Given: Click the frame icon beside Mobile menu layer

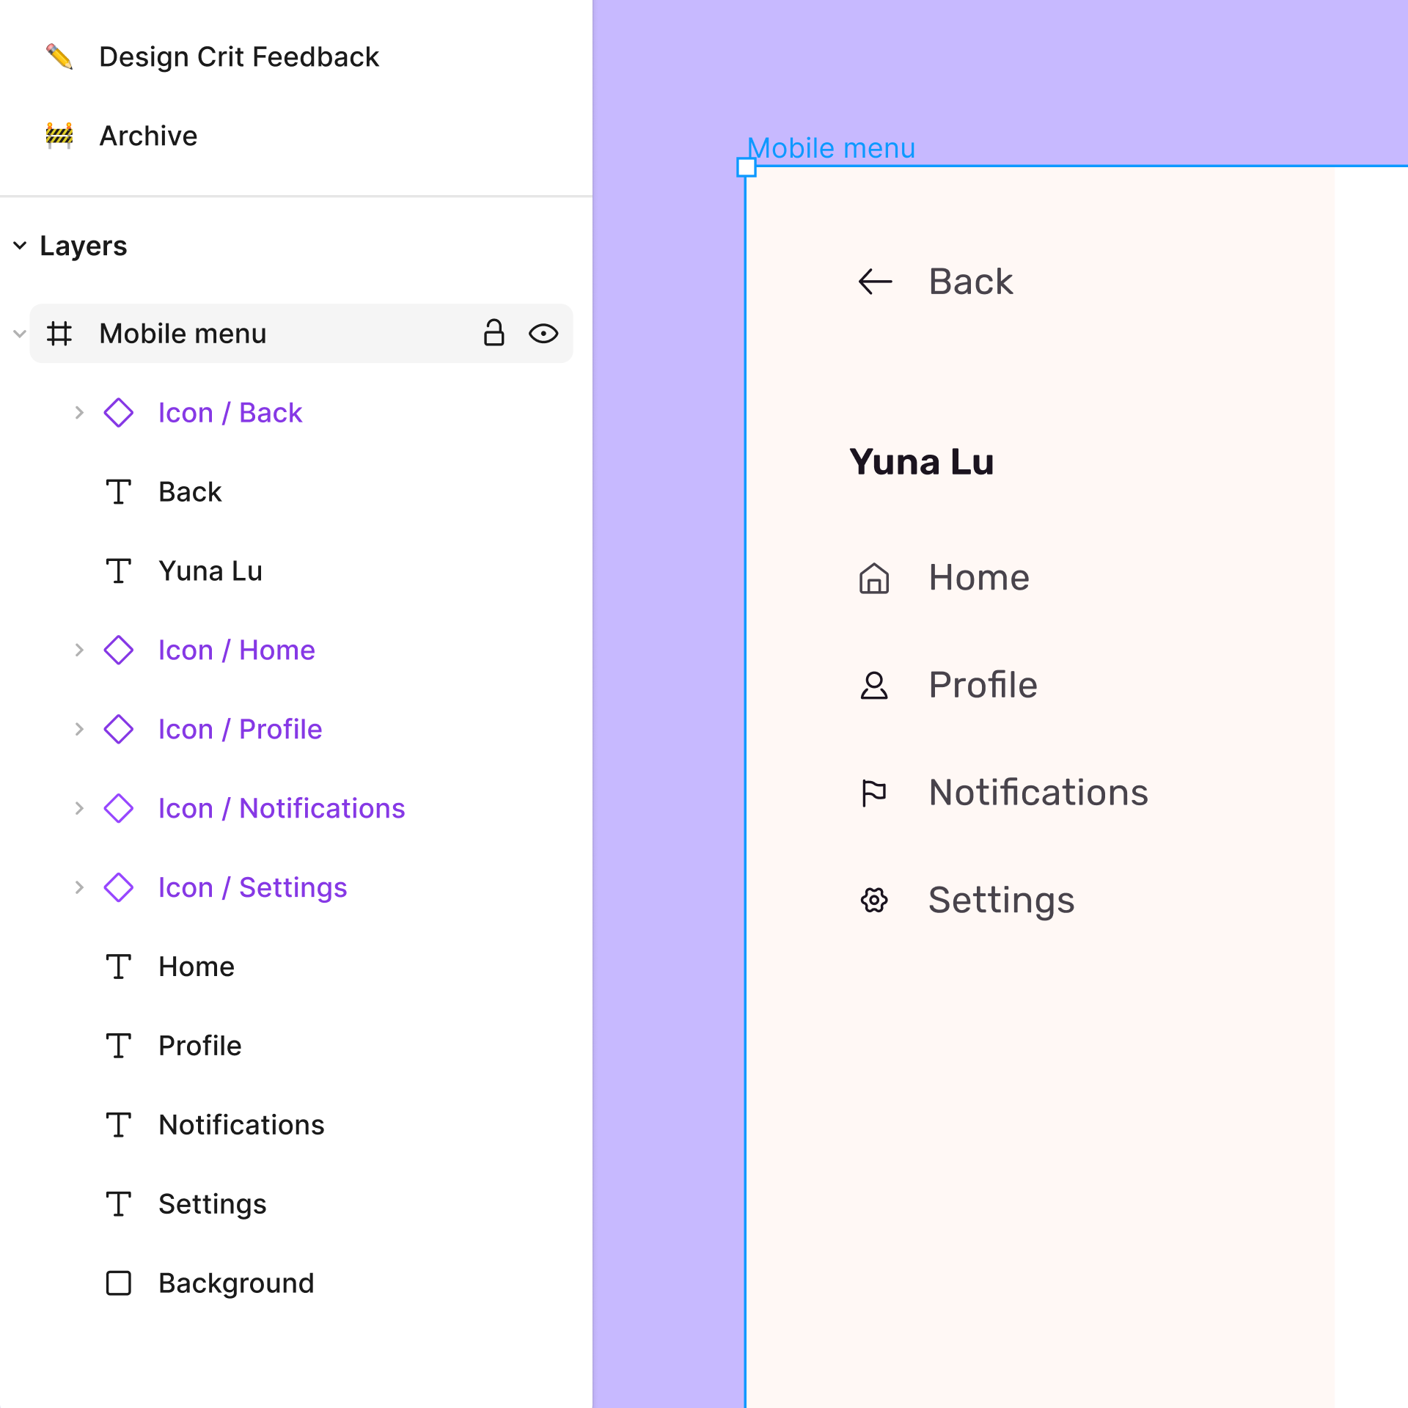Looking at the screenshot, I should pyautogui.click(x=59, y=334).
